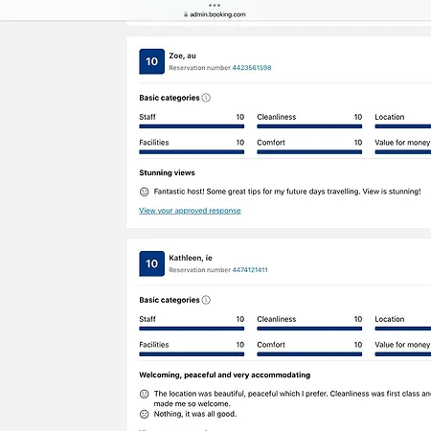Click the Location rating bar in Zoe's review

point(403,126)
